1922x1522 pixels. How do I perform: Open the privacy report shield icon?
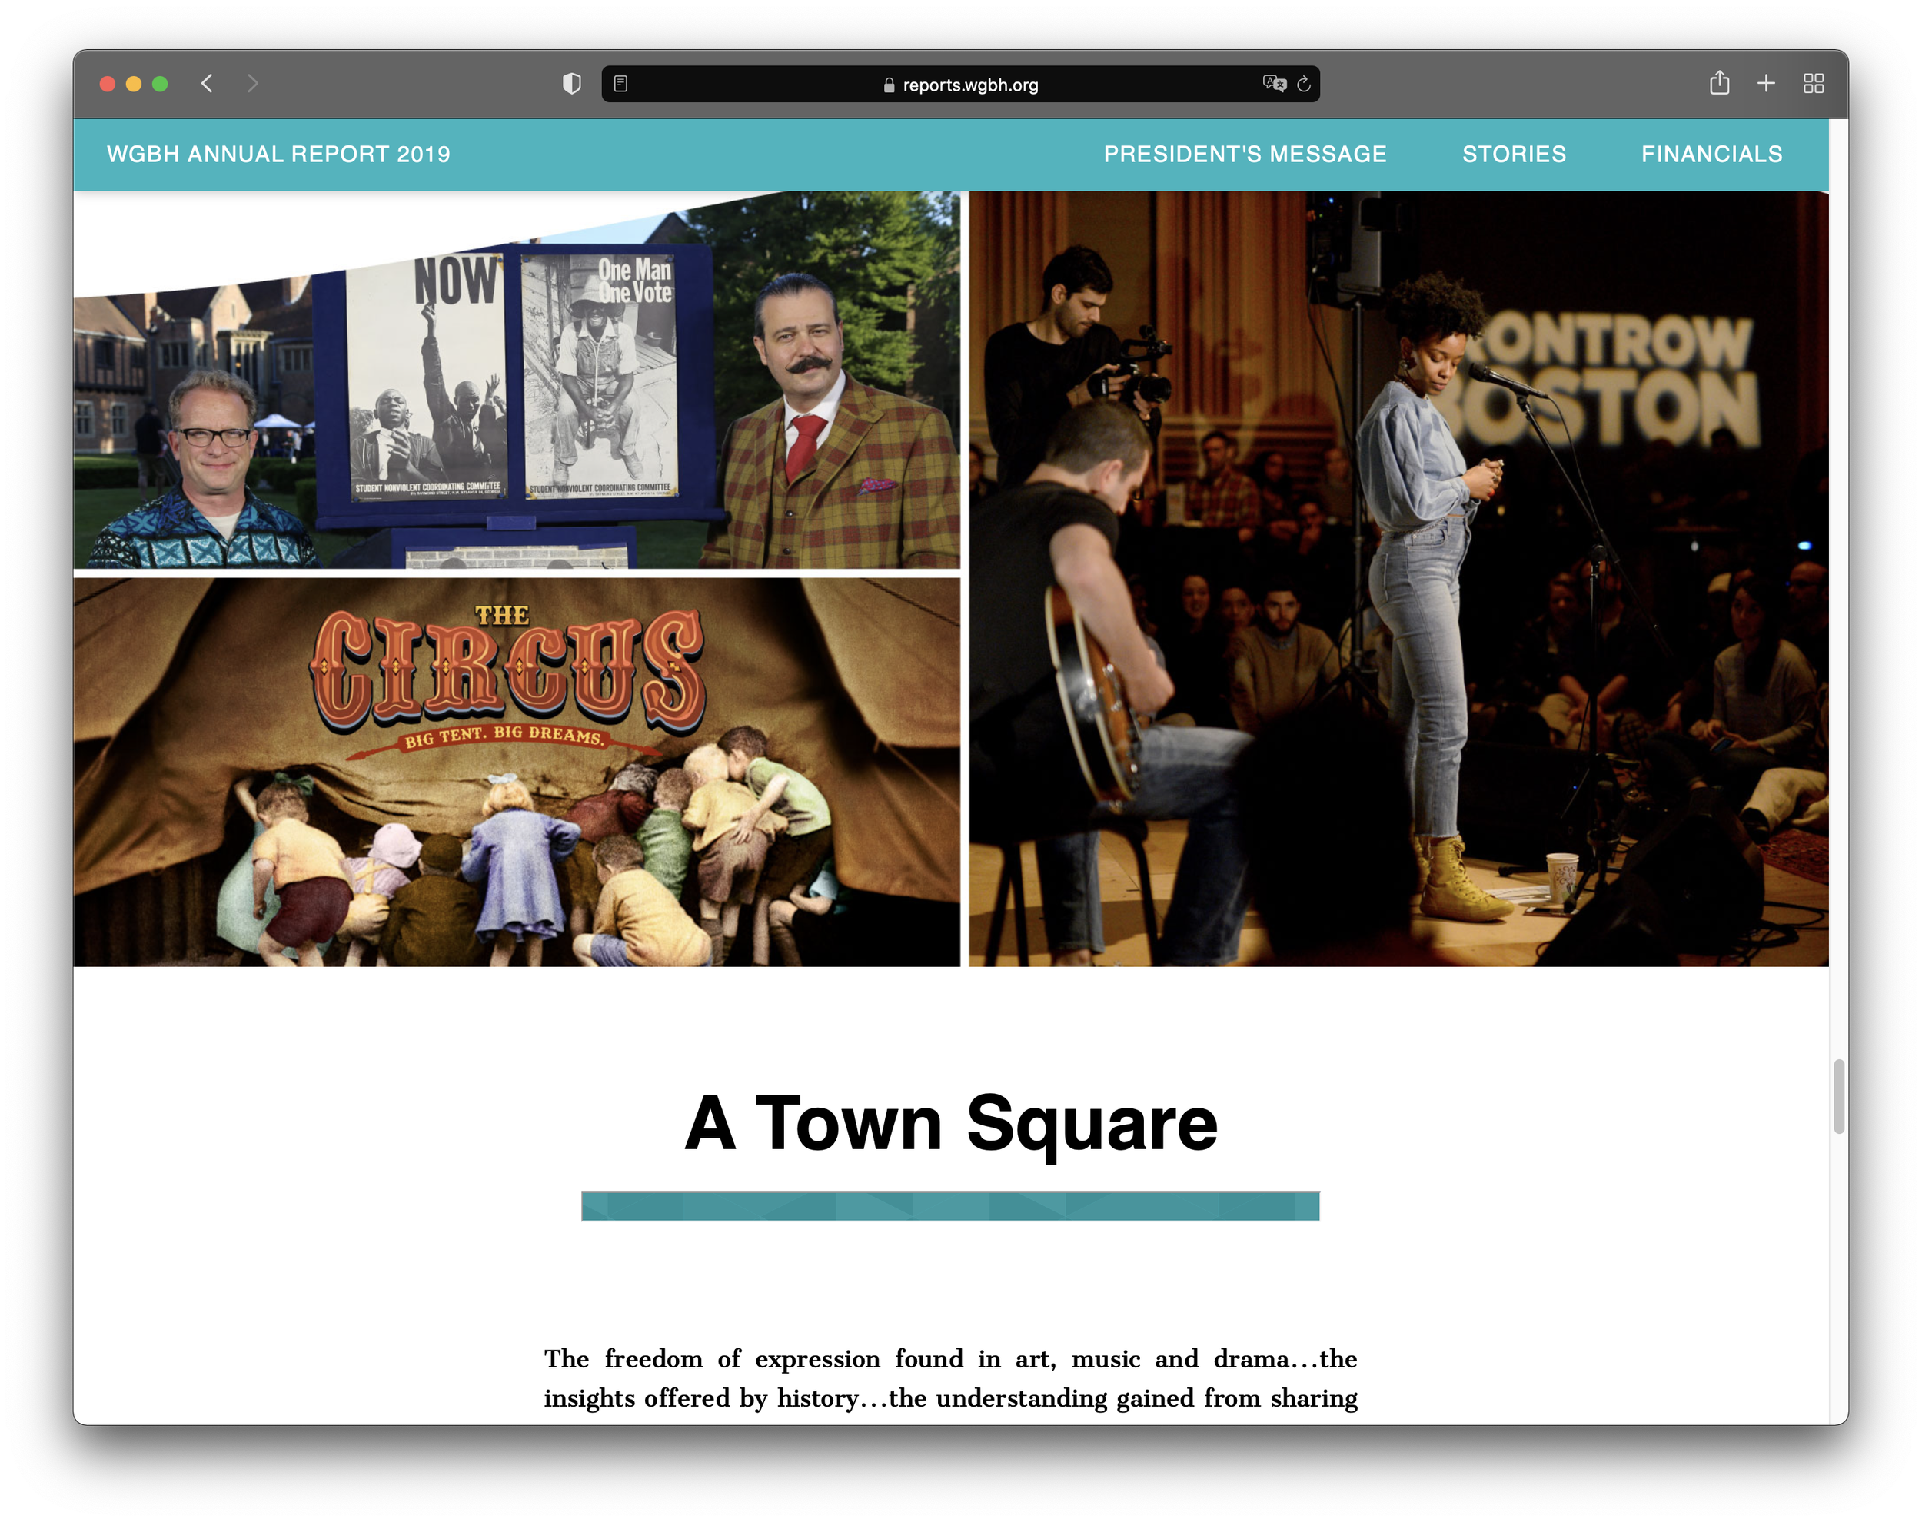[x=572, y=84]
